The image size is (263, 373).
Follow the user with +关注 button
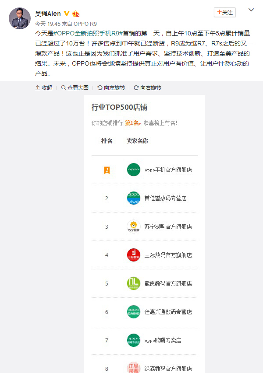[x=224, y=12]
